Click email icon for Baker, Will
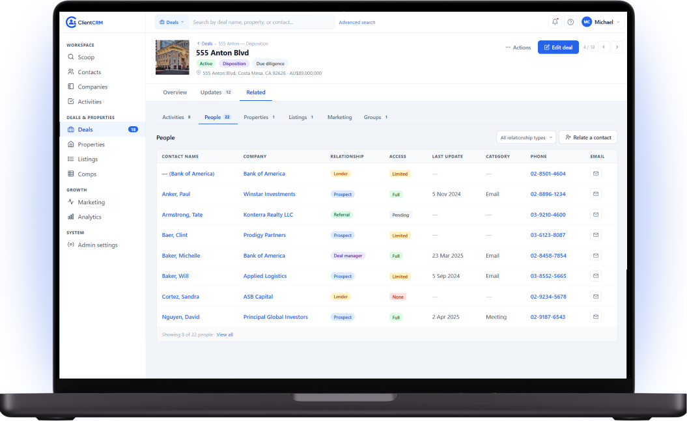687x421 pixels. [595, 276]
